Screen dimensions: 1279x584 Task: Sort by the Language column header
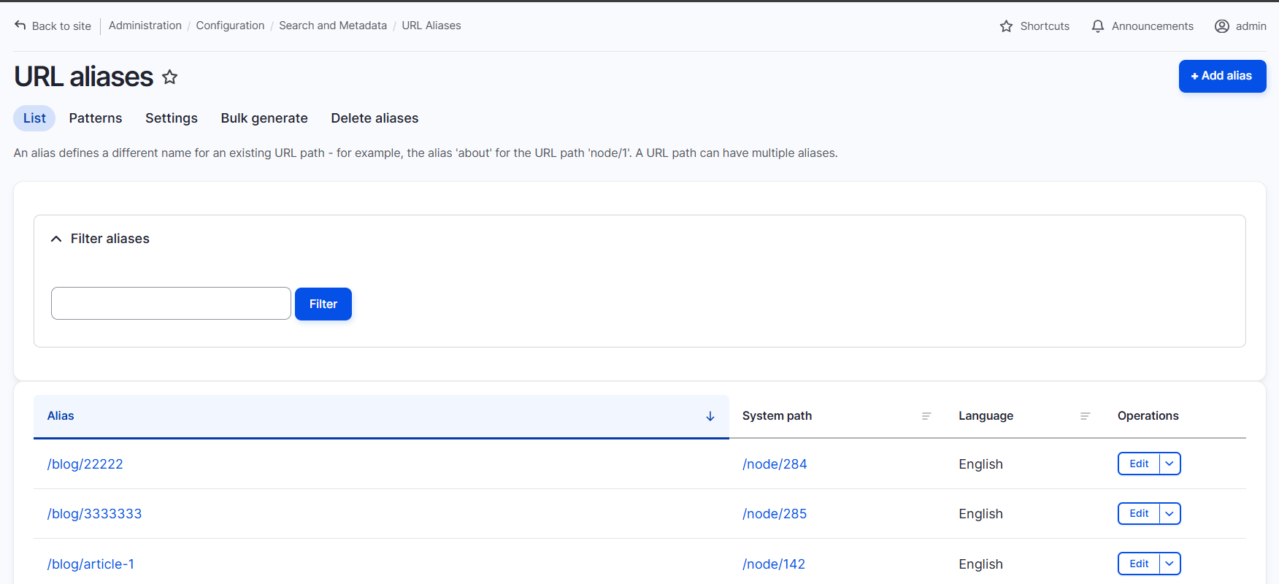point(986,416)
